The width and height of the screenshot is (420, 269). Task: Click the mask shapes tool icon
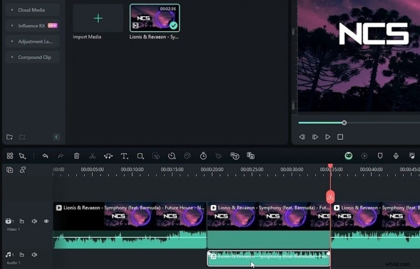[156, 156]
